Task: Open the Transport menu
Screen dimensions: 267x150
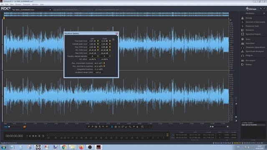Action: [27, 5]
